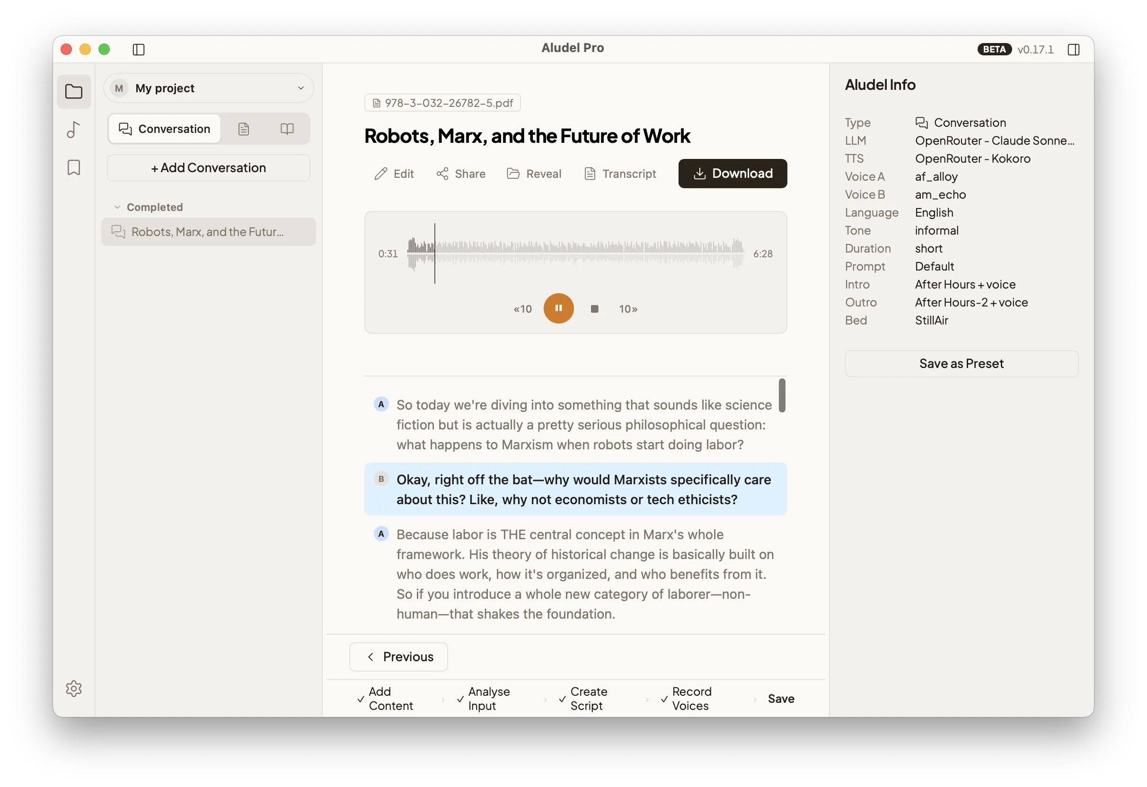Click Outro value After Hours-2 + voice
Screen dimensions: 1147x787
pyautogui.click(x=971, y=302)
